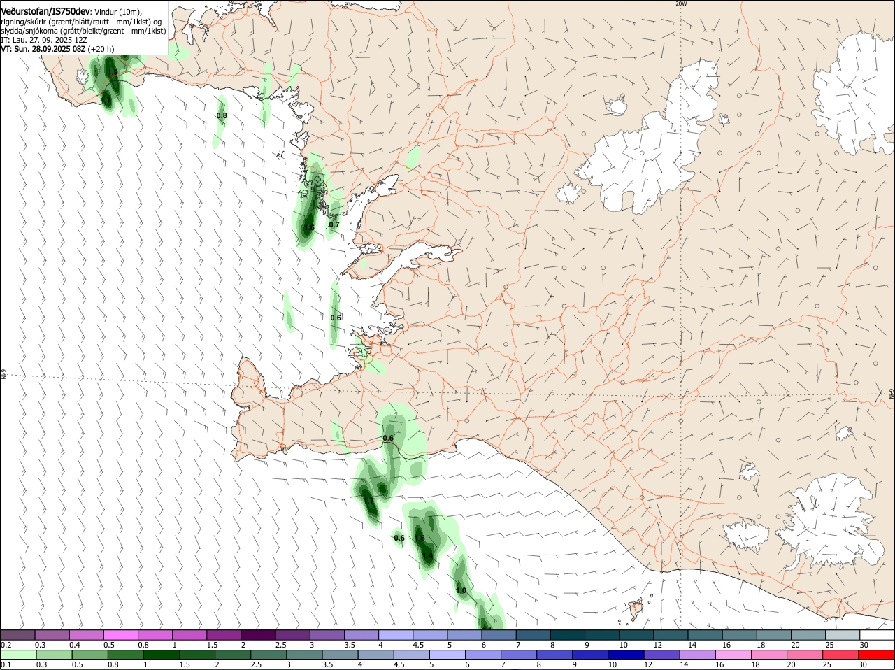The width and height of the screenshot is (895, 670).
Task: Pick the snow legend swatch between 2 and 2.5
Action: [x=259, y=635]
